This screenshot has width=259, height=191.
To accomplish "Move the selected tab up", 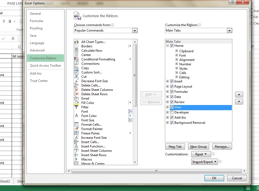I will pyautogui.click(x=239, y=94).
